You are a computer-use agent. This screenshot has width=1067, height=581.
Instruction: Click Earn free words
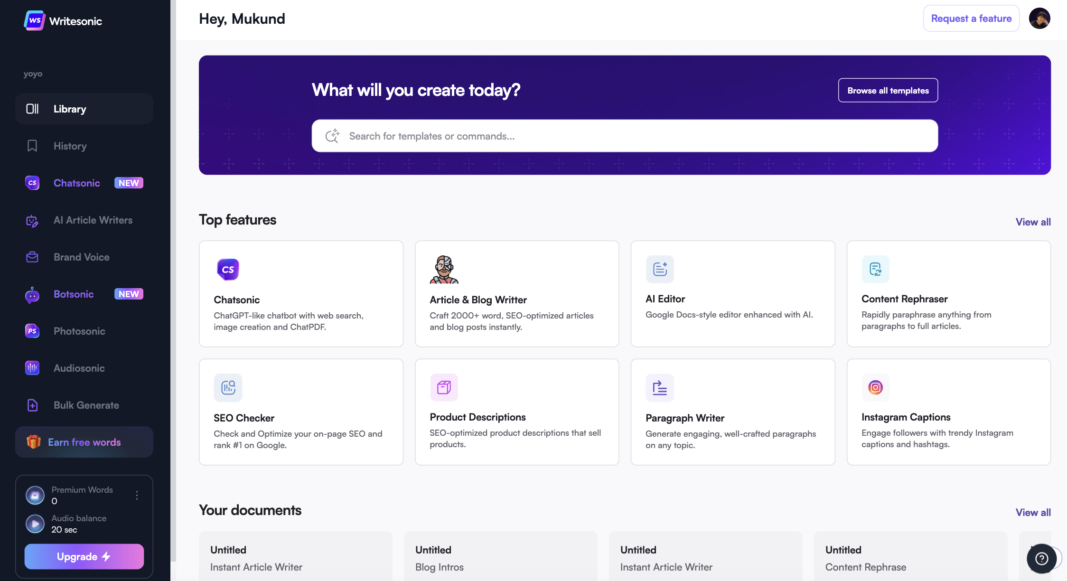(x=84, y=442)
